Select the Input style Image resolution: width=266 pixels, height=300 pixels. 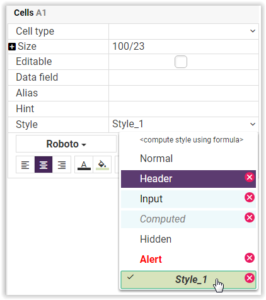coord(188,199)
